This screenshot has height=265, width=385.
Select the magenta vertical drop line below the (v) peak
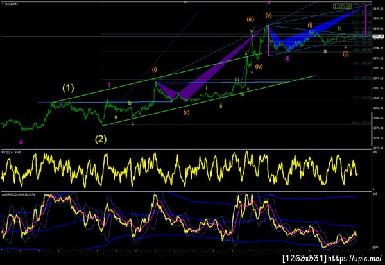(x=269, y=40)
